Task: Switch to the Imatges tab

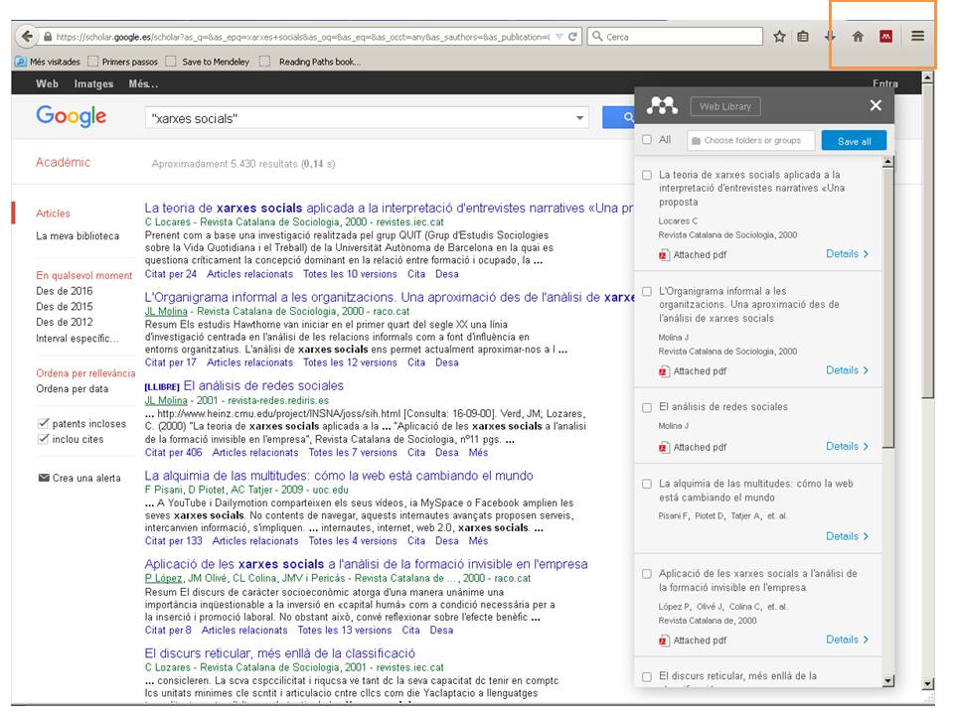Action: tap(93, 83)
